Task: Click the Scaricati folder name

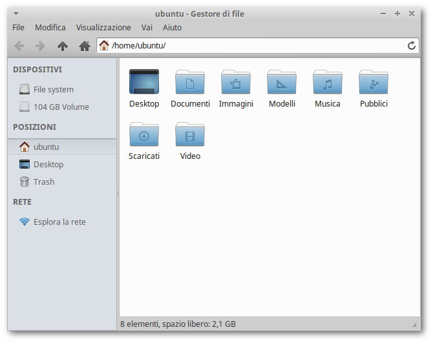Action: pyautogui.click(x=144, y=156)
